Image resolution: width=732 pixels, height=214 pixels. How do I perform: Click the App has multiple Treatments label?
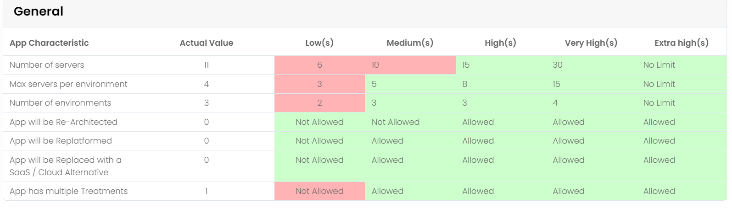(x=68, y=191)
